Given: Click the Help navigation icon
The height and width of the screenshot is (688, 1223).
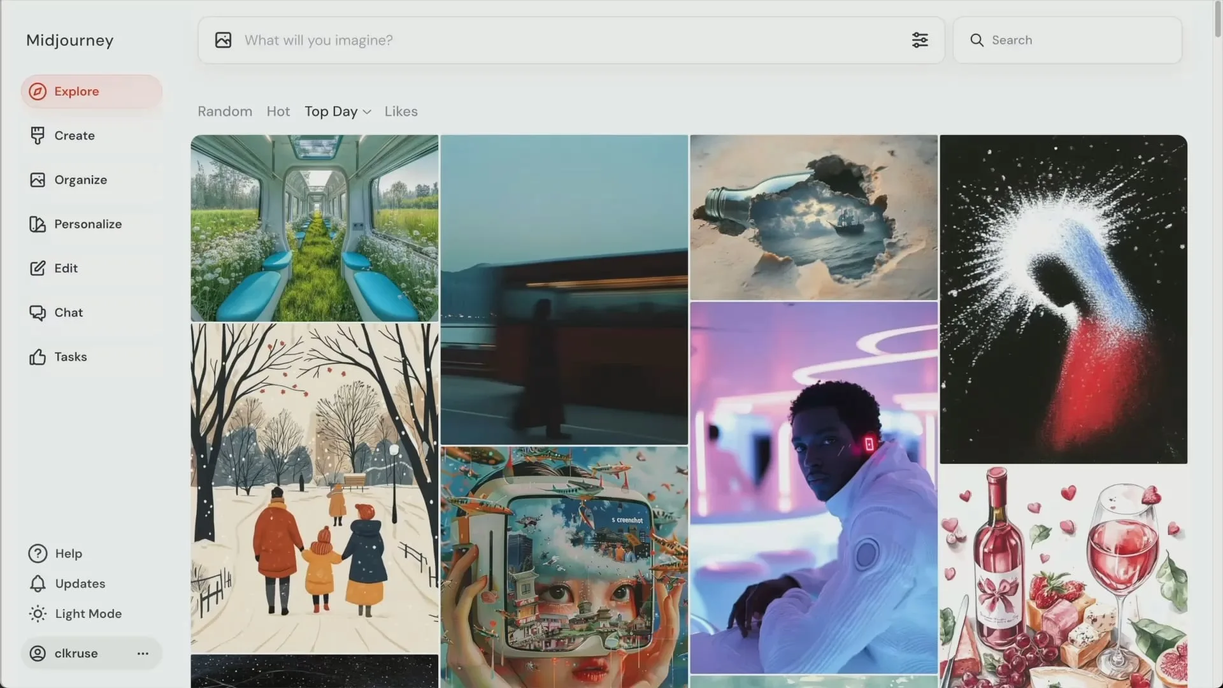Looking at the screenshot, I should (x=37, y=554).
